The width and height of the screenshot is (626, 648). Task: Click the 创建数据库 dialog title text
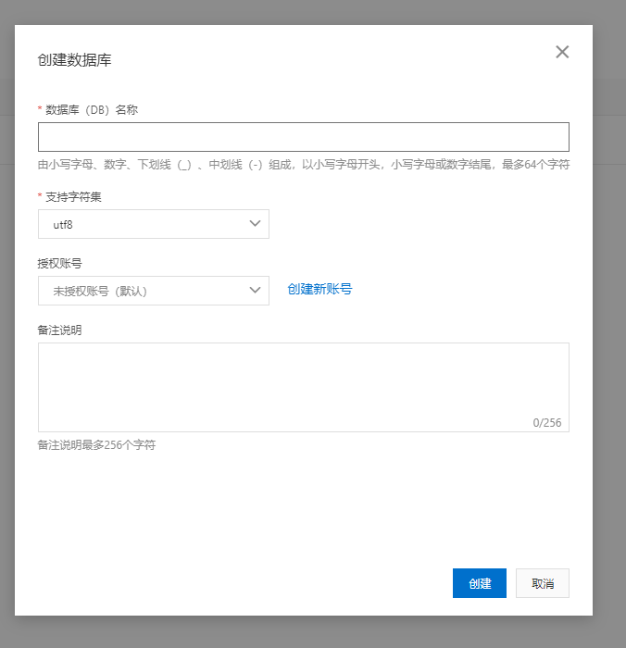74,60
